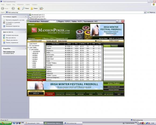Open Search (Поиск) in the Explorer toolbar
This screenshot has height=125, width=156.
pyautogui.click(x=26, y=8)
